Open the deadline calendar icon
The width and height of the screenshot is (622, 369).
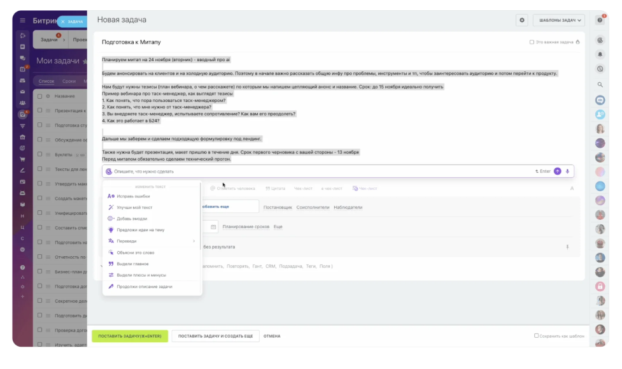pos(213,227)
